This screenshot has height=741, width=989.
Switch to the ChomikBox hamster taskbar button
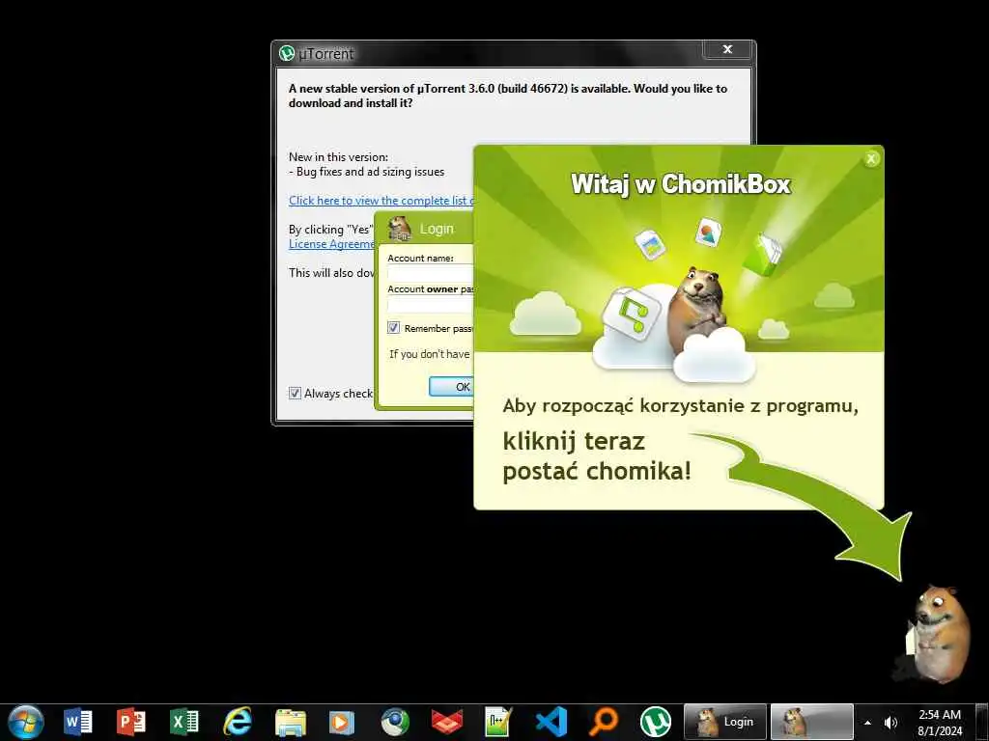click(x=811, y=722)
